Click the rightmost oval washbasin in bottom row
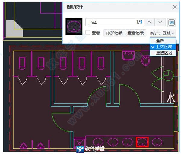This screenshot has width=181, height=154. click(x=157, y=141)
